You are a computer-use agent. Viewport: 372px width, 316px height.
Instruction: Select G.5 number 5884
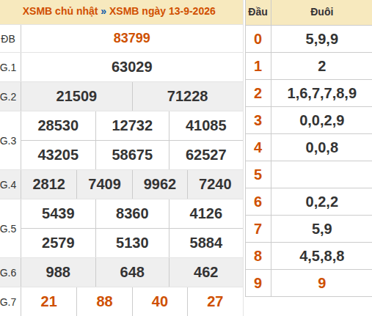206,243
